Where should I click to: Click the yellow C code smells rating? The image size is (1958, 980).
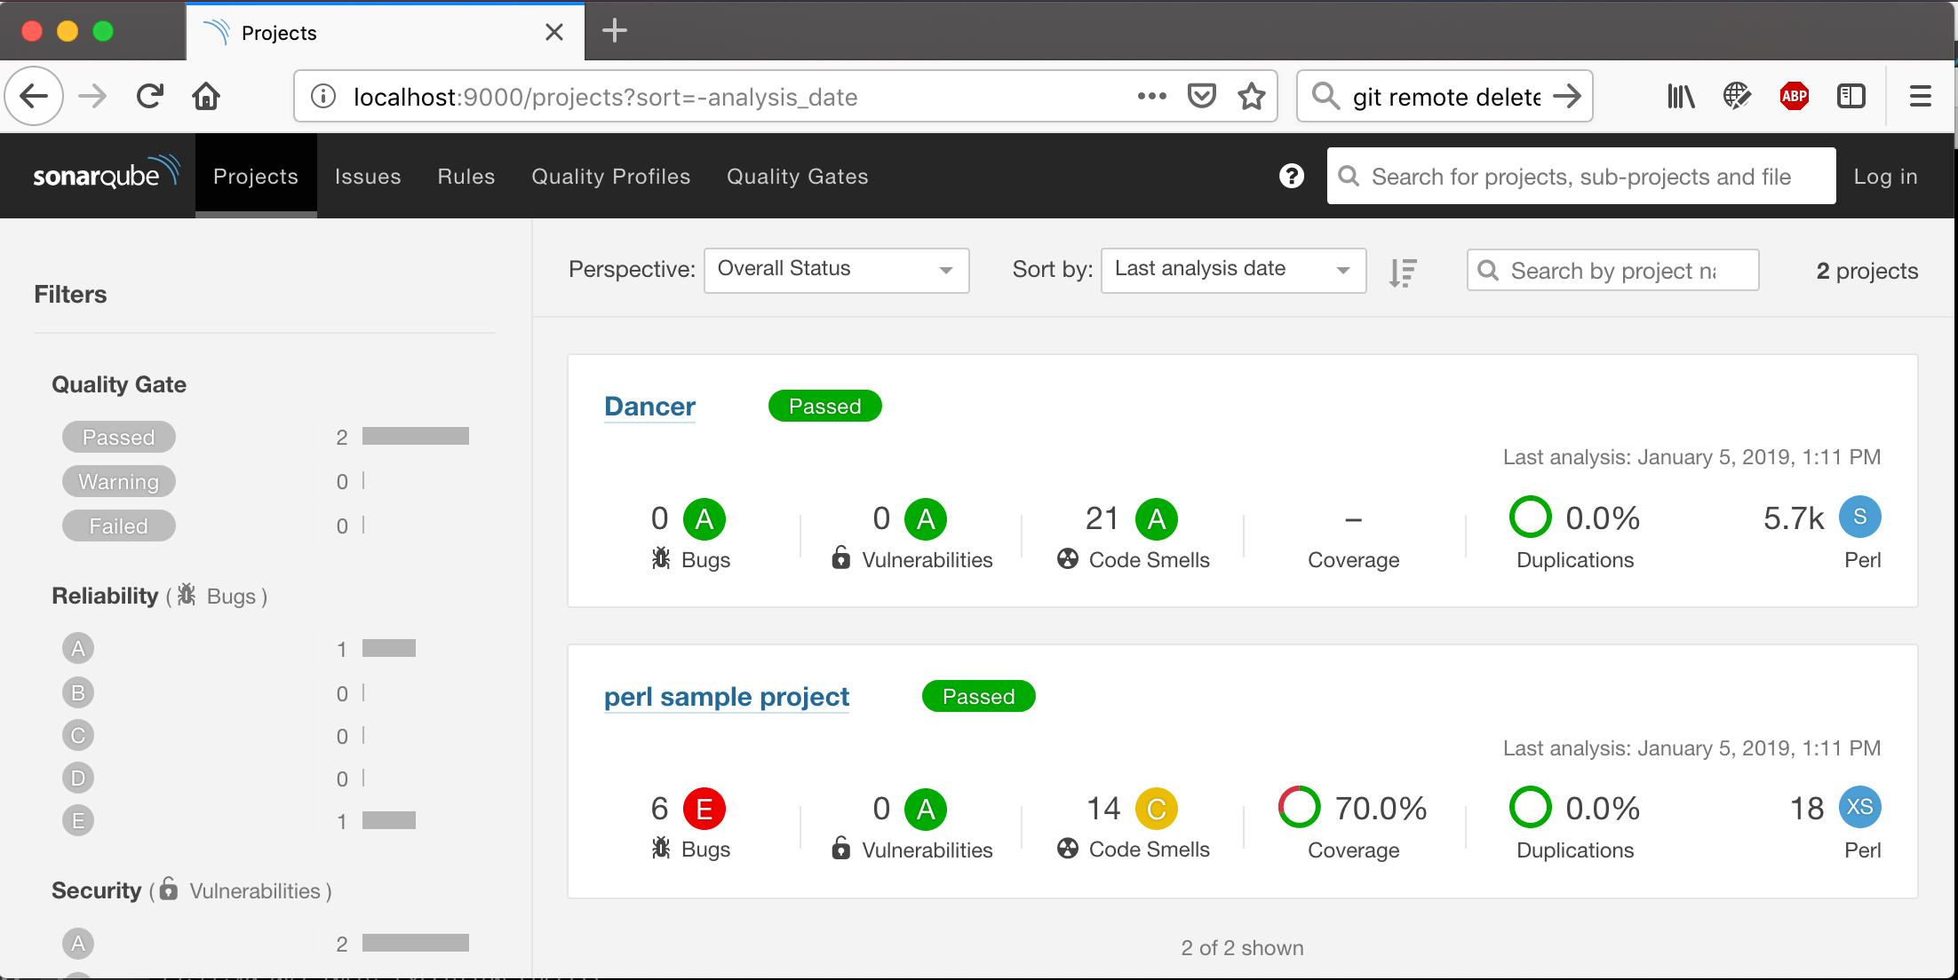coord(1156,809)
